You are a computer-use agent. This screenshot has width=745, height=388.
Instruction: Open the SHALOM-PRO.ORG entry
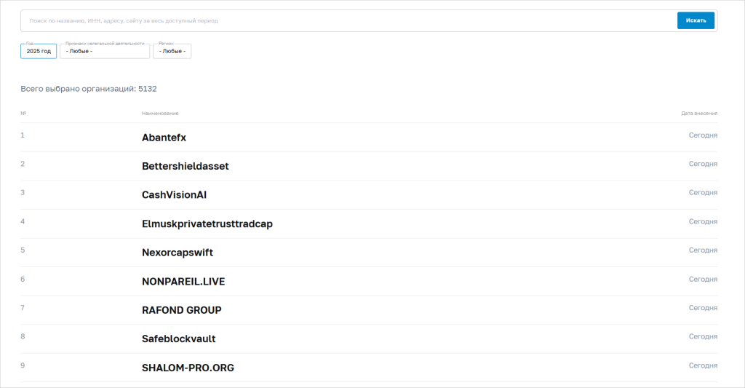coord(188,368)
